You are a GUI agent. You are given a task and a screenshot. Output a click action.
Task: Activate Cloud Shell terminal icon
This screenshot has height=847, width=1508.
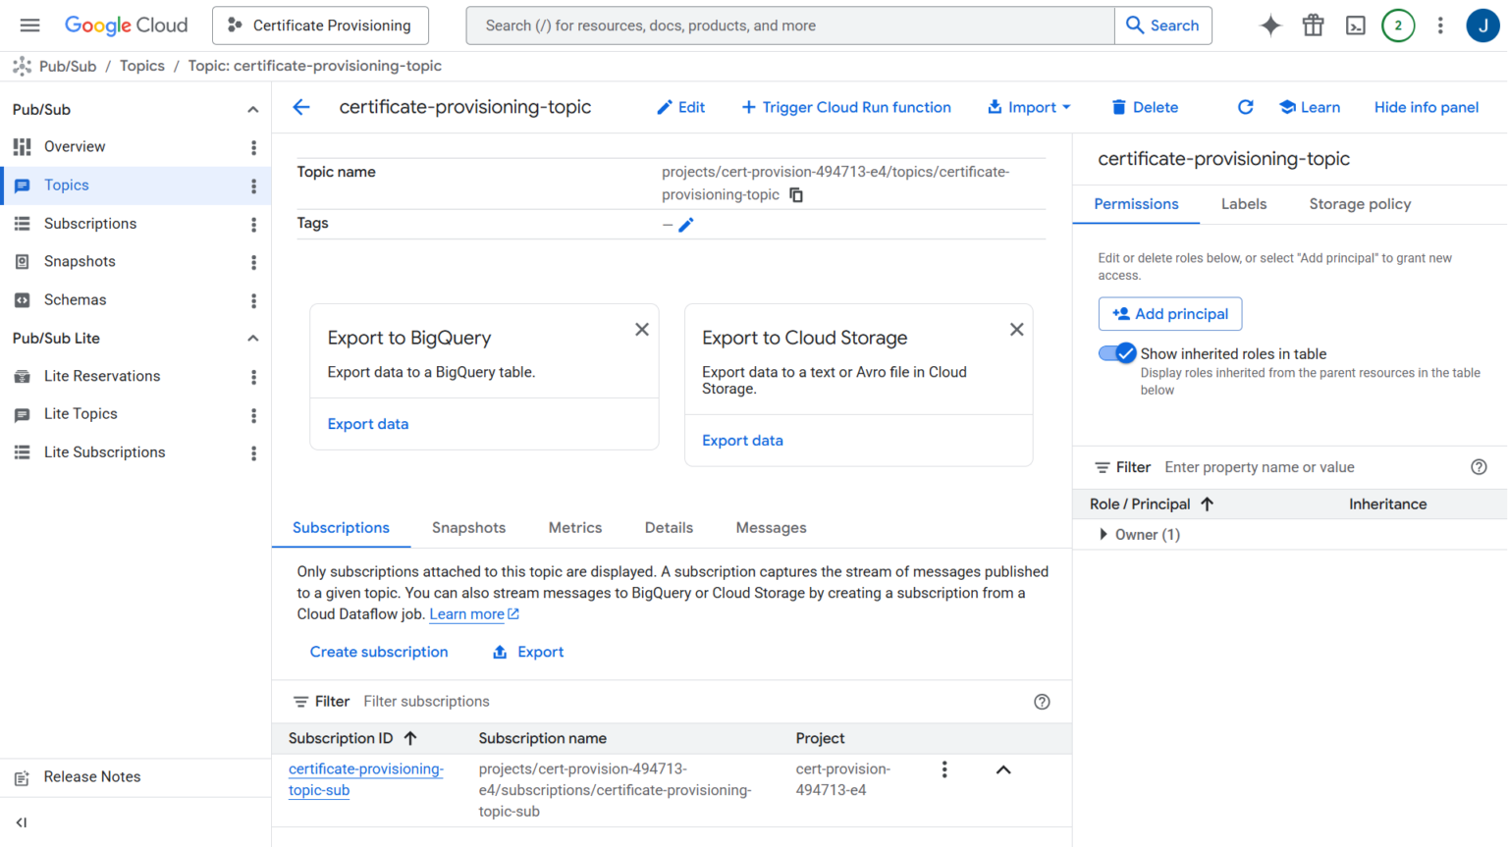click(x=1355, y=26)
